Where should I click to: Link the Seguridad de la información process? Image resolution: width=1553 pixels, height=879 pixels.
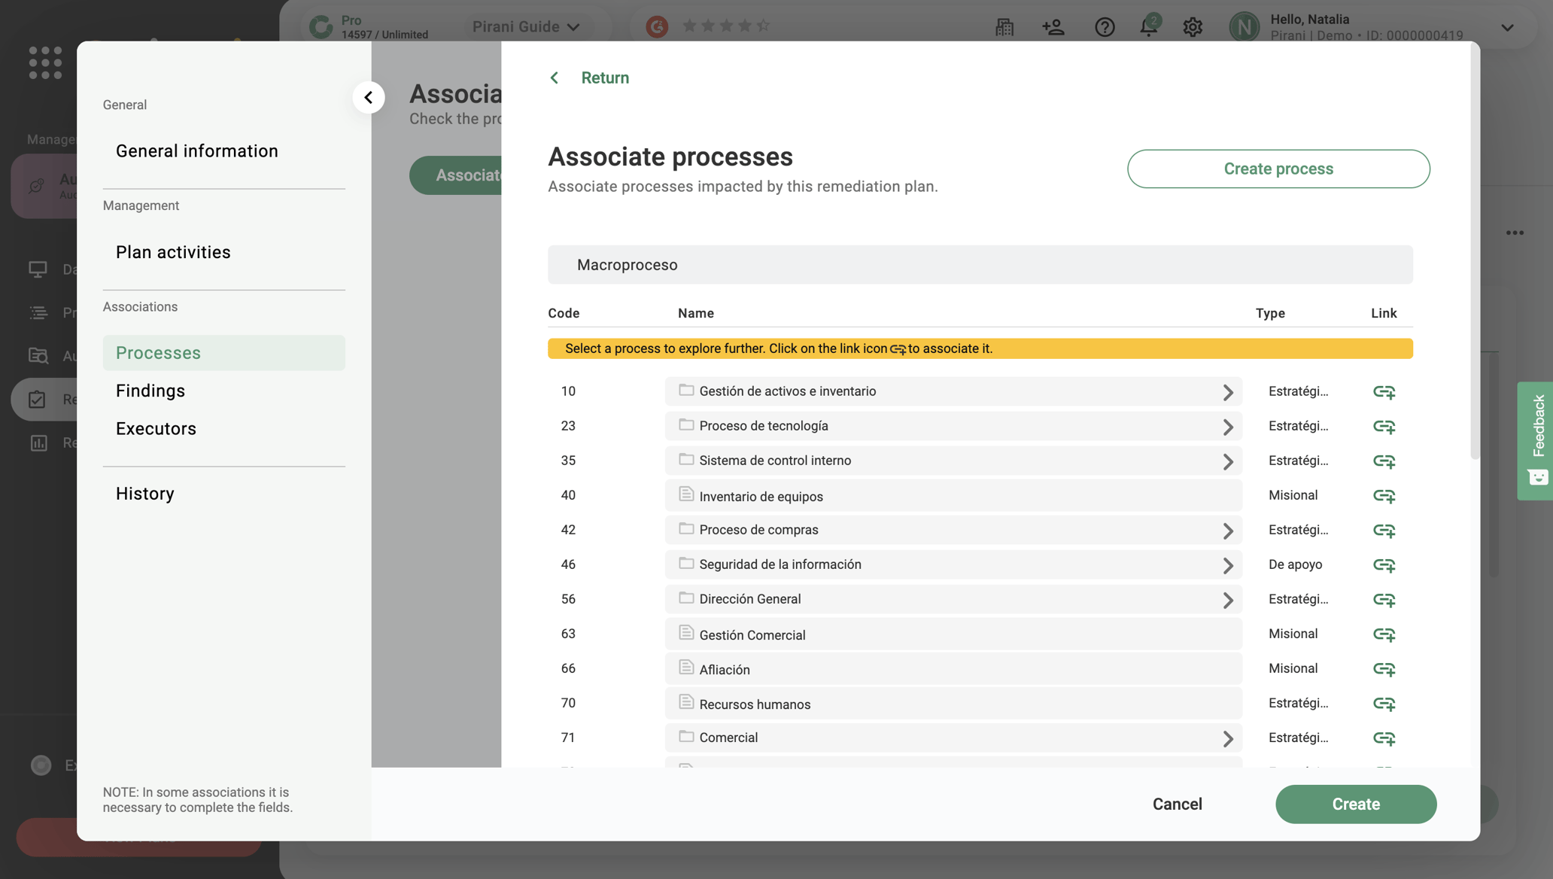tap(1384, 564)
